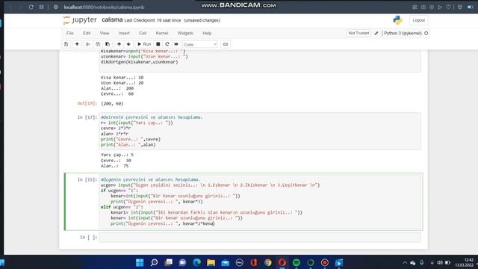The image size is (478, 269).
Task: Click the browser address bar URL
Action: [104, 7]
